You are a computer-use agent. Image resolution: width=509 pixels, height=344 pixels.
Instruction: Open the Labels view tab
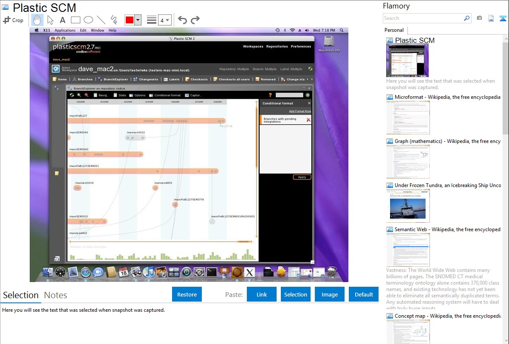pos(172,79)
